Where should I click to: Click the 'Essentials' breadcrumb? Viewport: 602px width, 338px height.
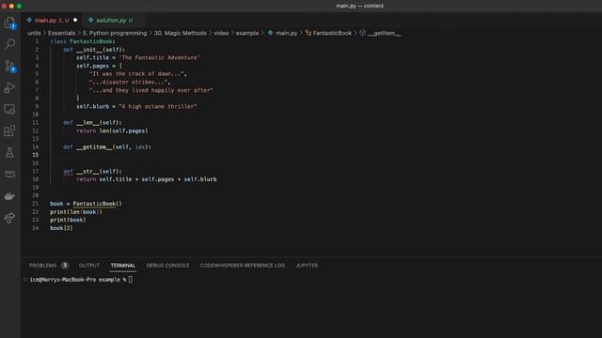pos(61,33)
